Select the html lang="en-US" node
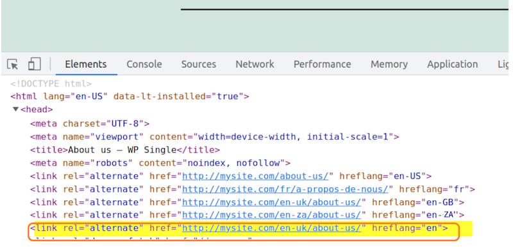The height and width of the screenshot is (247, 513). coord(130,96)
